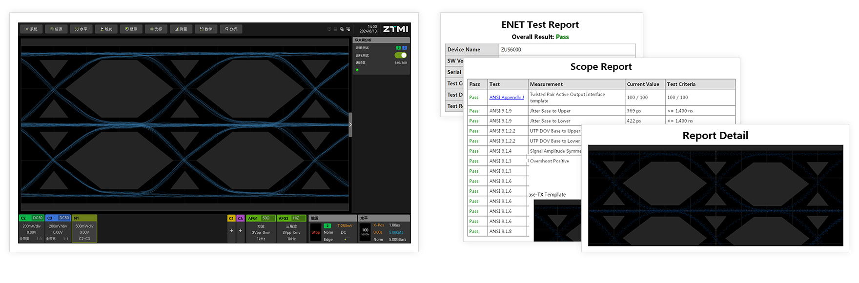Screen dimensions: 859x283
Task: Open the 系统 (System) menu
Action: tap(31, 29)
